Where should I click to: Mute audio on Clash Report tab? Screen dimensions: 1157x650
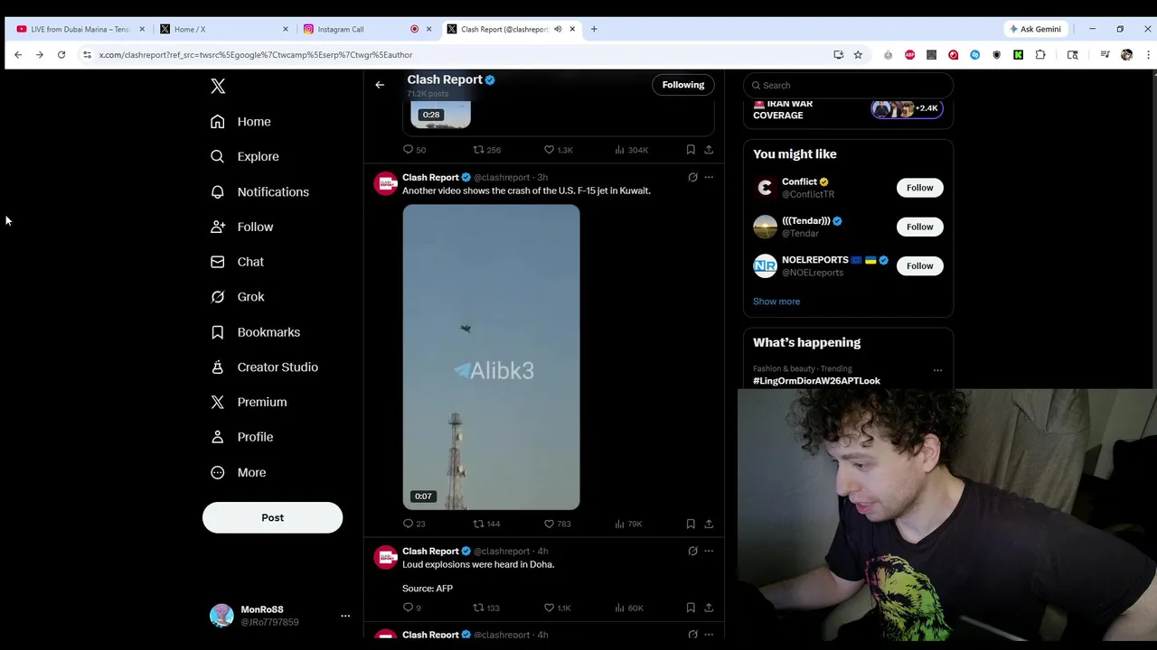click(x=558, y=29)
